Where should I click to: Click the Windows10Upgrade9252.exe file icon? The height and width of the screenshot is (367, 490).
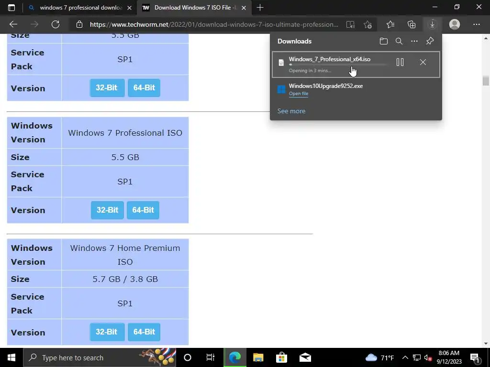click(x=281, y=89)
